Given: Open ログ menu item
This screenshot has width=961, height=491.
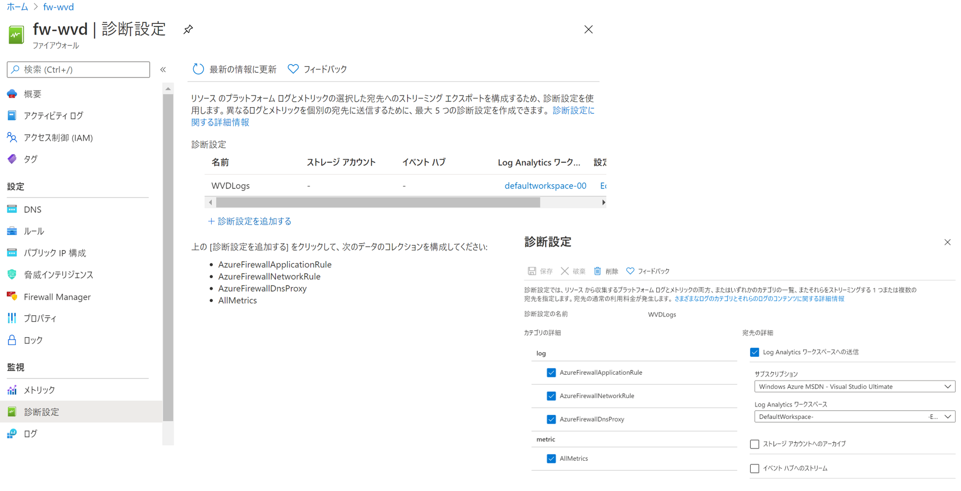Looking at the screenshot, I should [30, 434].
